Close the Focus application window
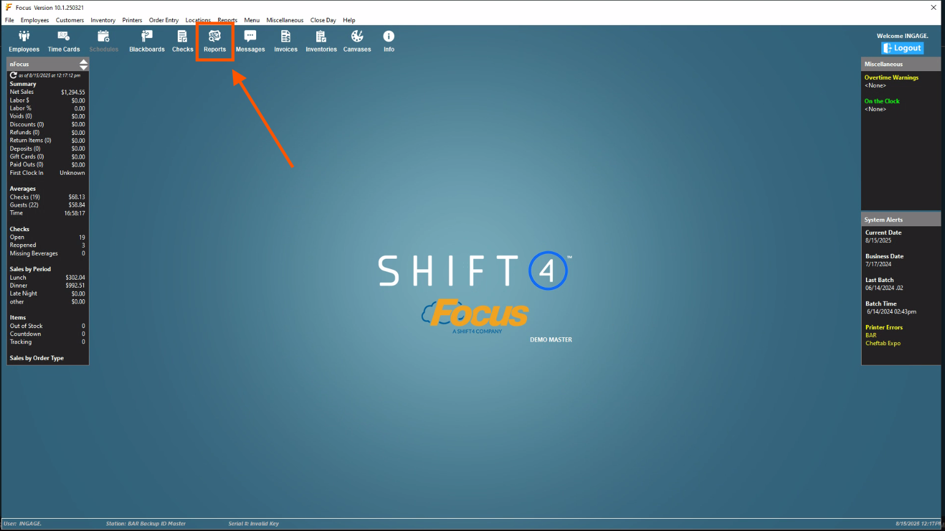 [933, 7]
